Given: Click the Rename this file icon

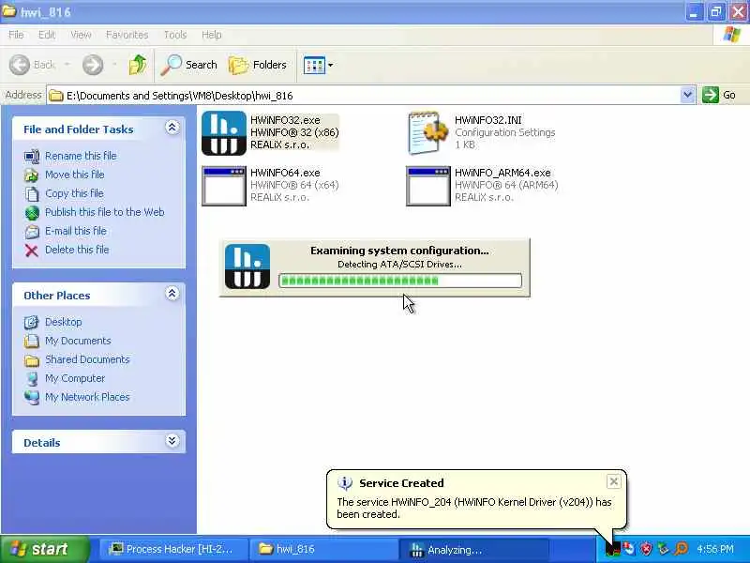Looking at the screenshot, I should pyautogui.click(x=32, y=156).
